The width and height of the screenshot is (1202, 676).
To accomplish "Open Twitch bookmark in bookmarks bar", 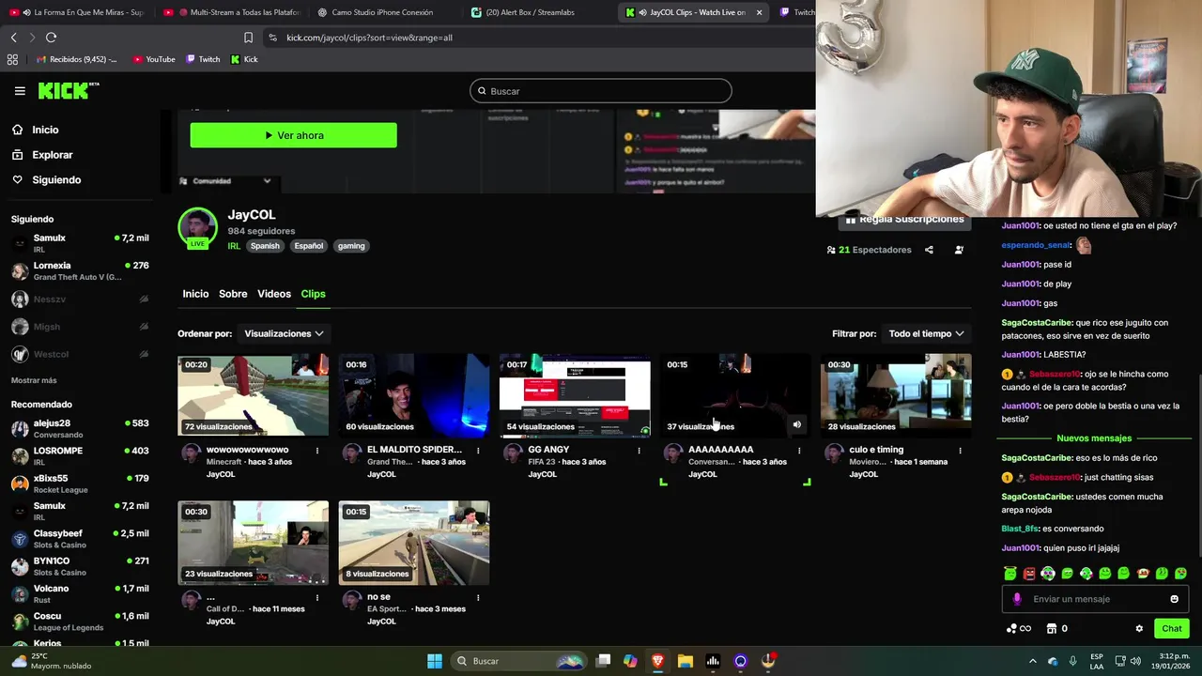I will click(204, 59).
